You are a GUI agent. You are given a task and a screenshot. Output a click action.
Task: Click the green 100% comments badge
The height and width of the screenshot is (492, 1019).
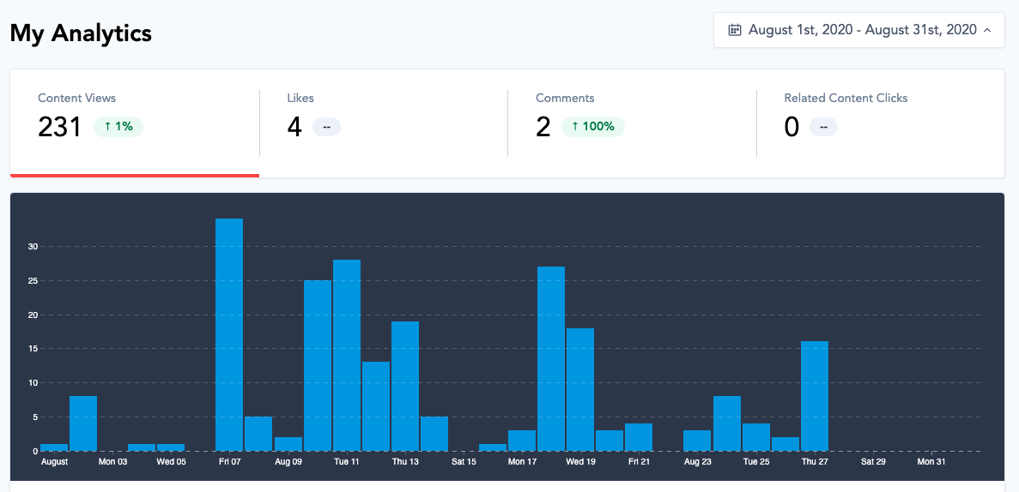click(592, 127)
